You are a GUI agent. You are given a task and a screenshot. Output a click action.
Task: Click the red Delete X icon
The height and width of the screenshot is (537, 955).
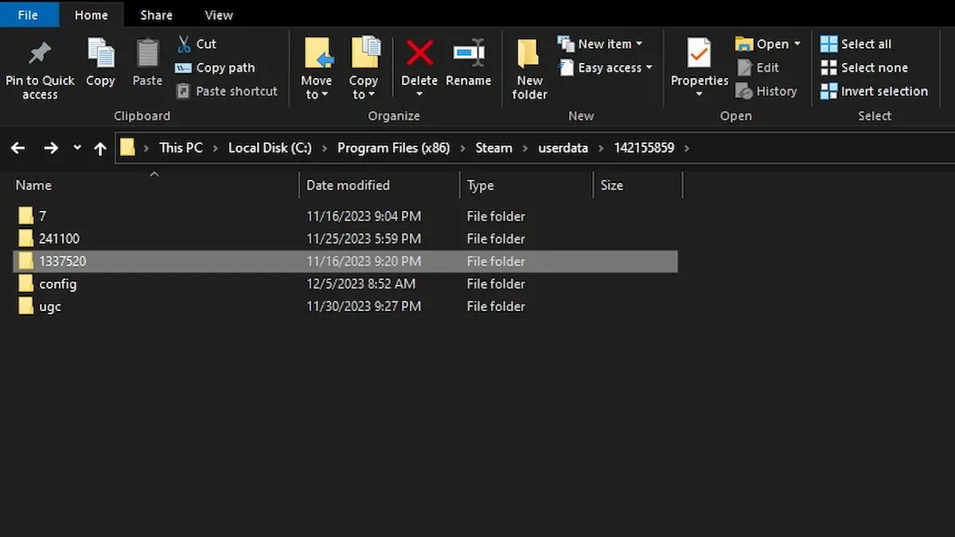click(419, 54)
